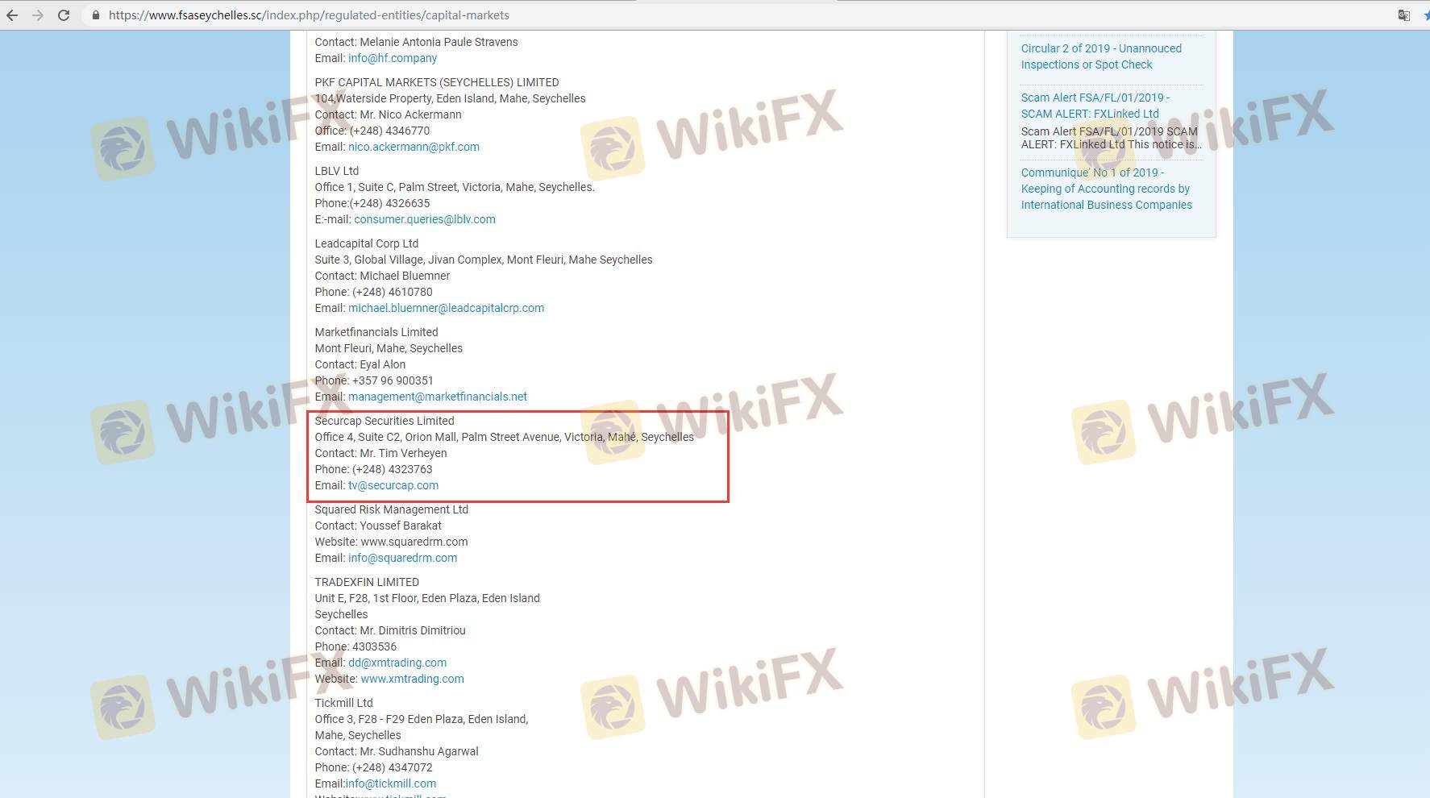Screen dimensions: 1430x798
Task: Open the translate page icon in address bar
Action: pyautogui.click(x=1403, y=15)
